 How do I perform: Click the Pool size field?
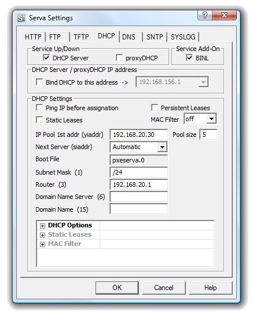tap(208, 135)
